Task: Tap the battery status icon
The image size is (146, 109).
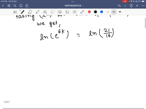Action: 144,1
